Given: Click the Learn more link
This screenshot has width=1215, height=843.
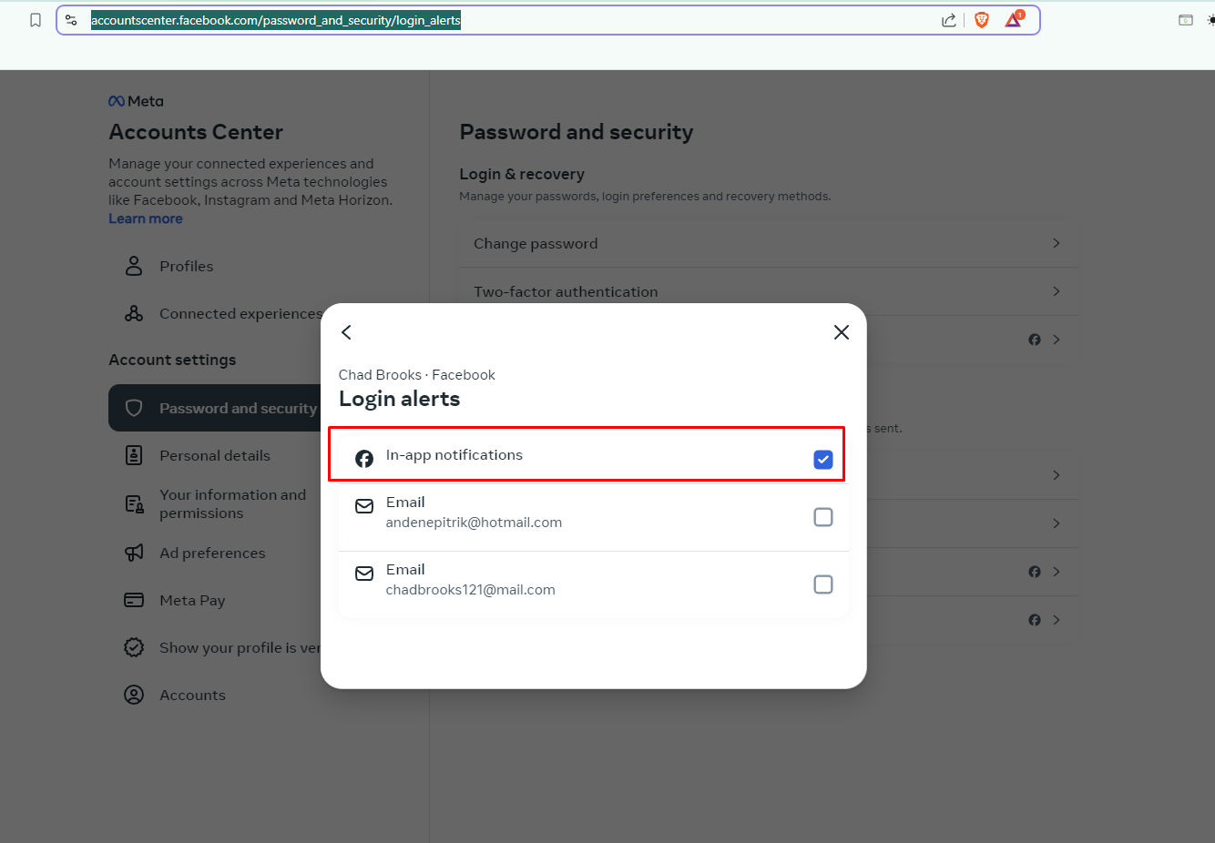Looking at the screenshot, I should (146, 218).
